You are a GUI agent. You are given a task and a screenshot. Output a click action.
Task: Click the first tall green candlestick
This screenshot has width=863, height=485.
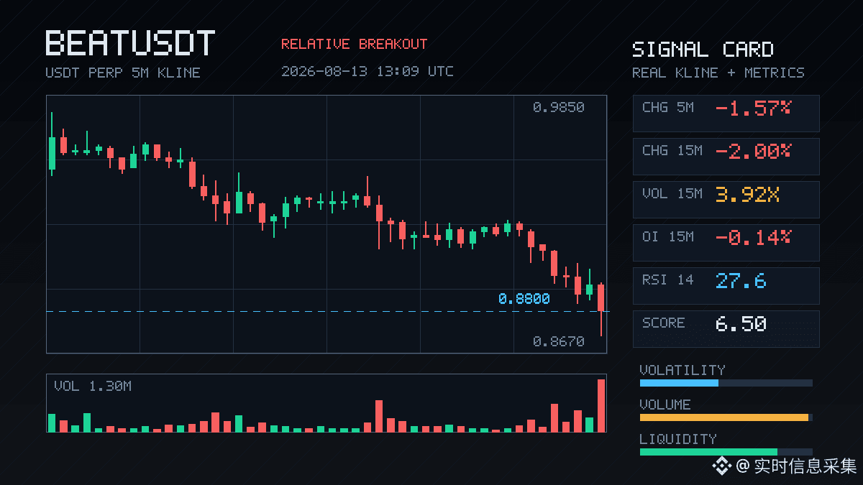coord(52,144)
